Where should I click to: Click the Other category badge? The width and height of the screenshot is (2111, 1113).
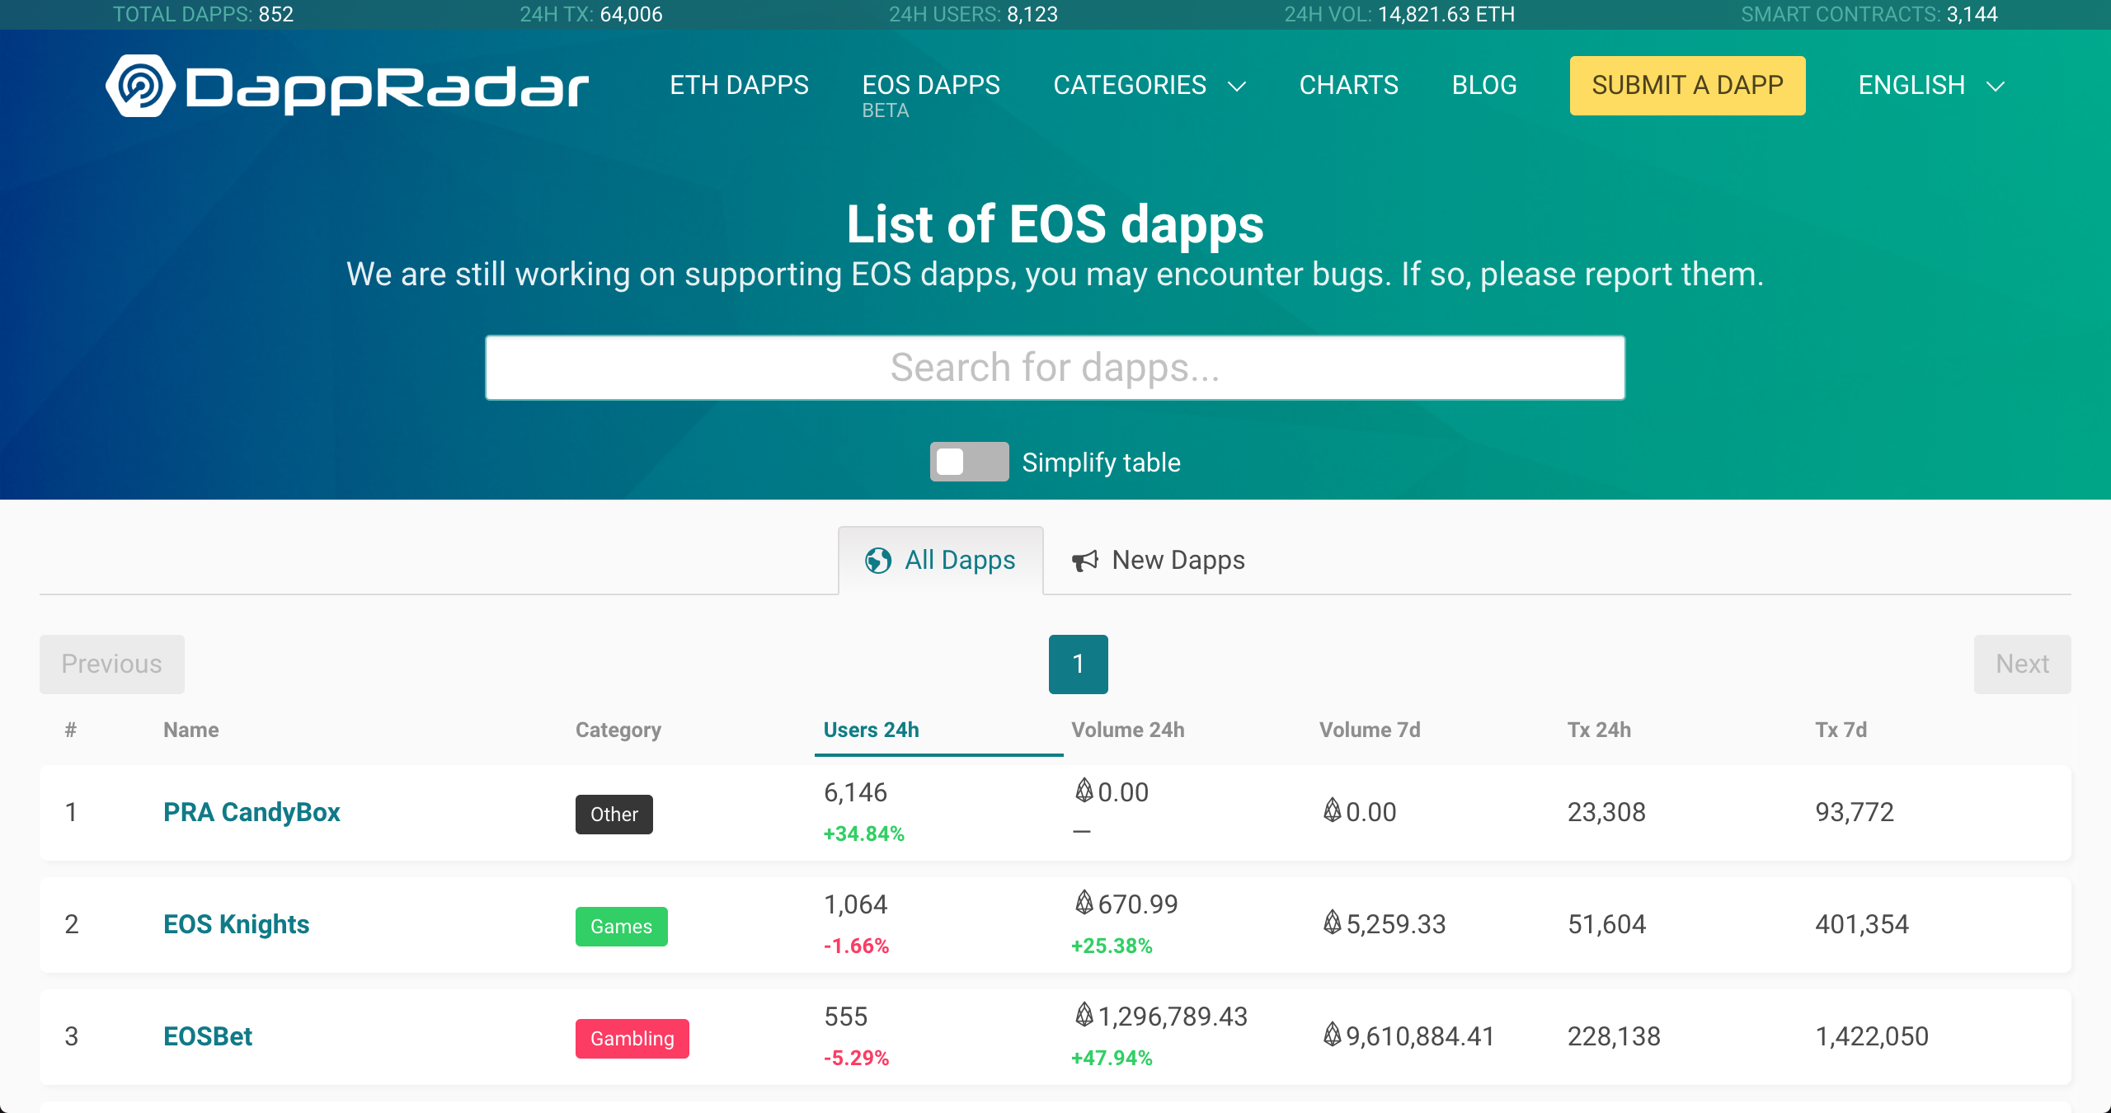[614, 815]
